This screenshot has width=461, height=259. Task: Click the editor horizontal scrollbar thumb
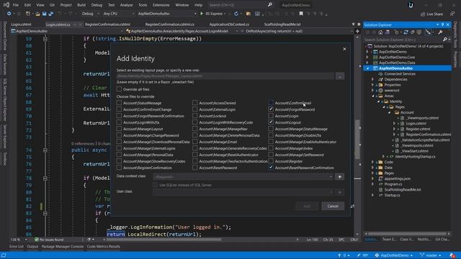164,240
